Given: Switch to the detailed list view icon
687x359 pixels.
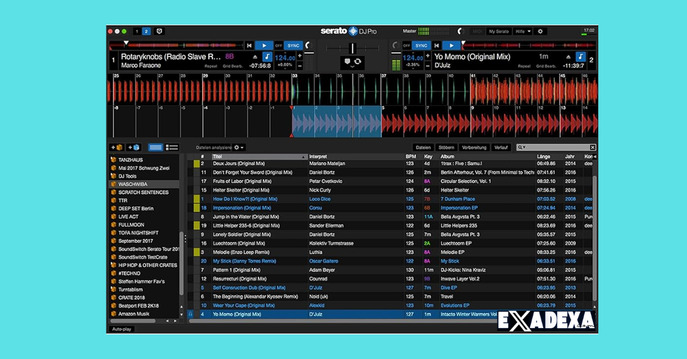Looking at the screenshot, I should click(x=173, y=147).
